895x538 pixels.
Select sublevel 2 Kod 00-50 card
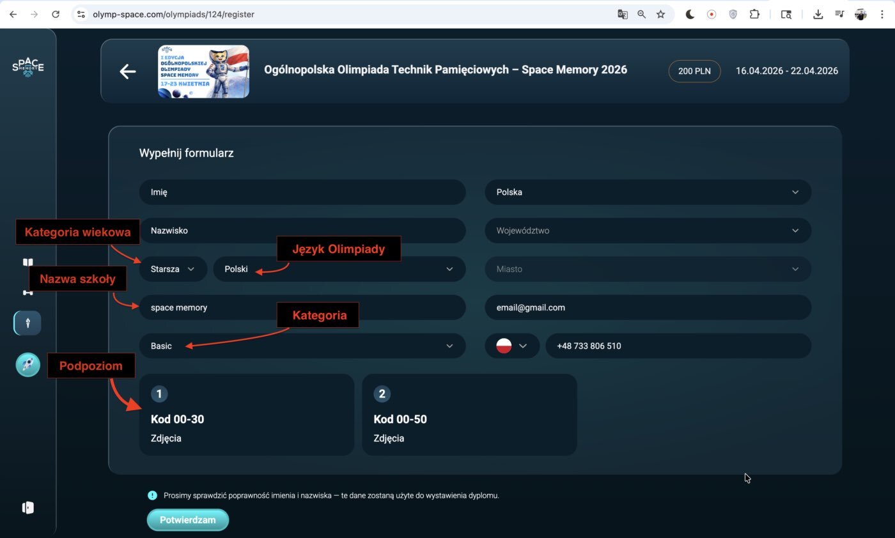469,415
